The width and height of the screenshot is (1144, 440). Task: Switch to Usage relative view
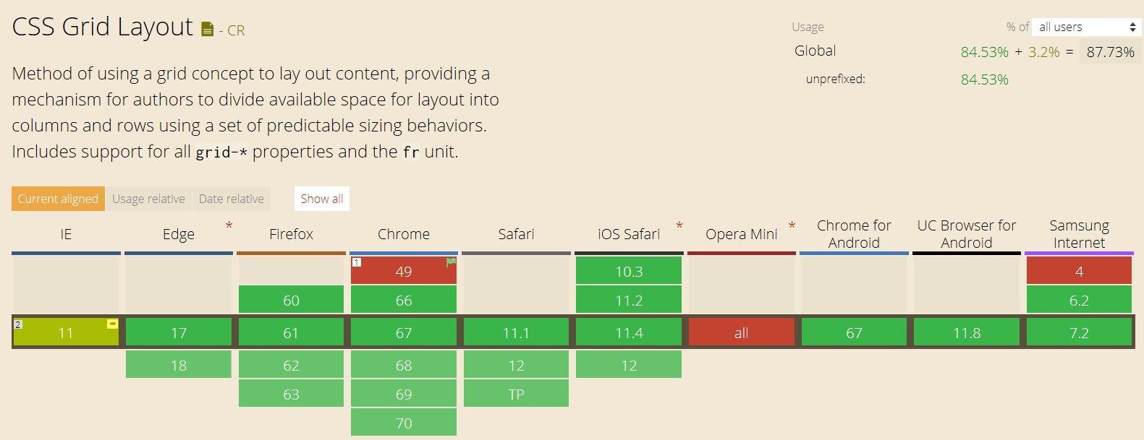click(x=148, y=199)
